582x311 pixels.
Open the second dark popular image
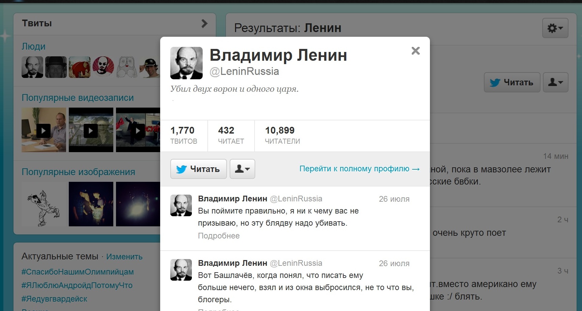click(91, 204)
